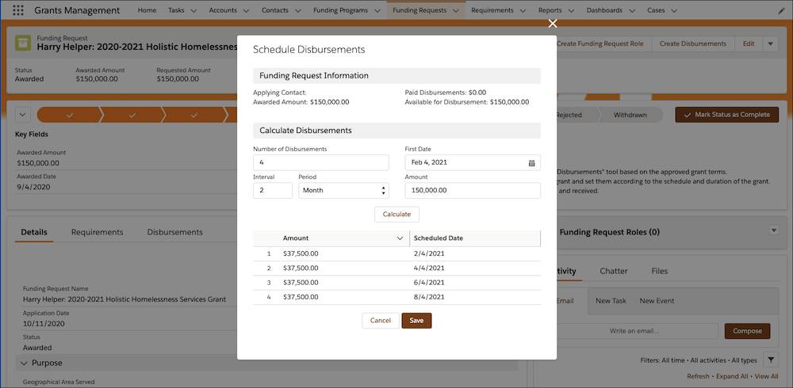Click the Compose email button
Viewport: 793px width, 388px height.
pos(747,331)
